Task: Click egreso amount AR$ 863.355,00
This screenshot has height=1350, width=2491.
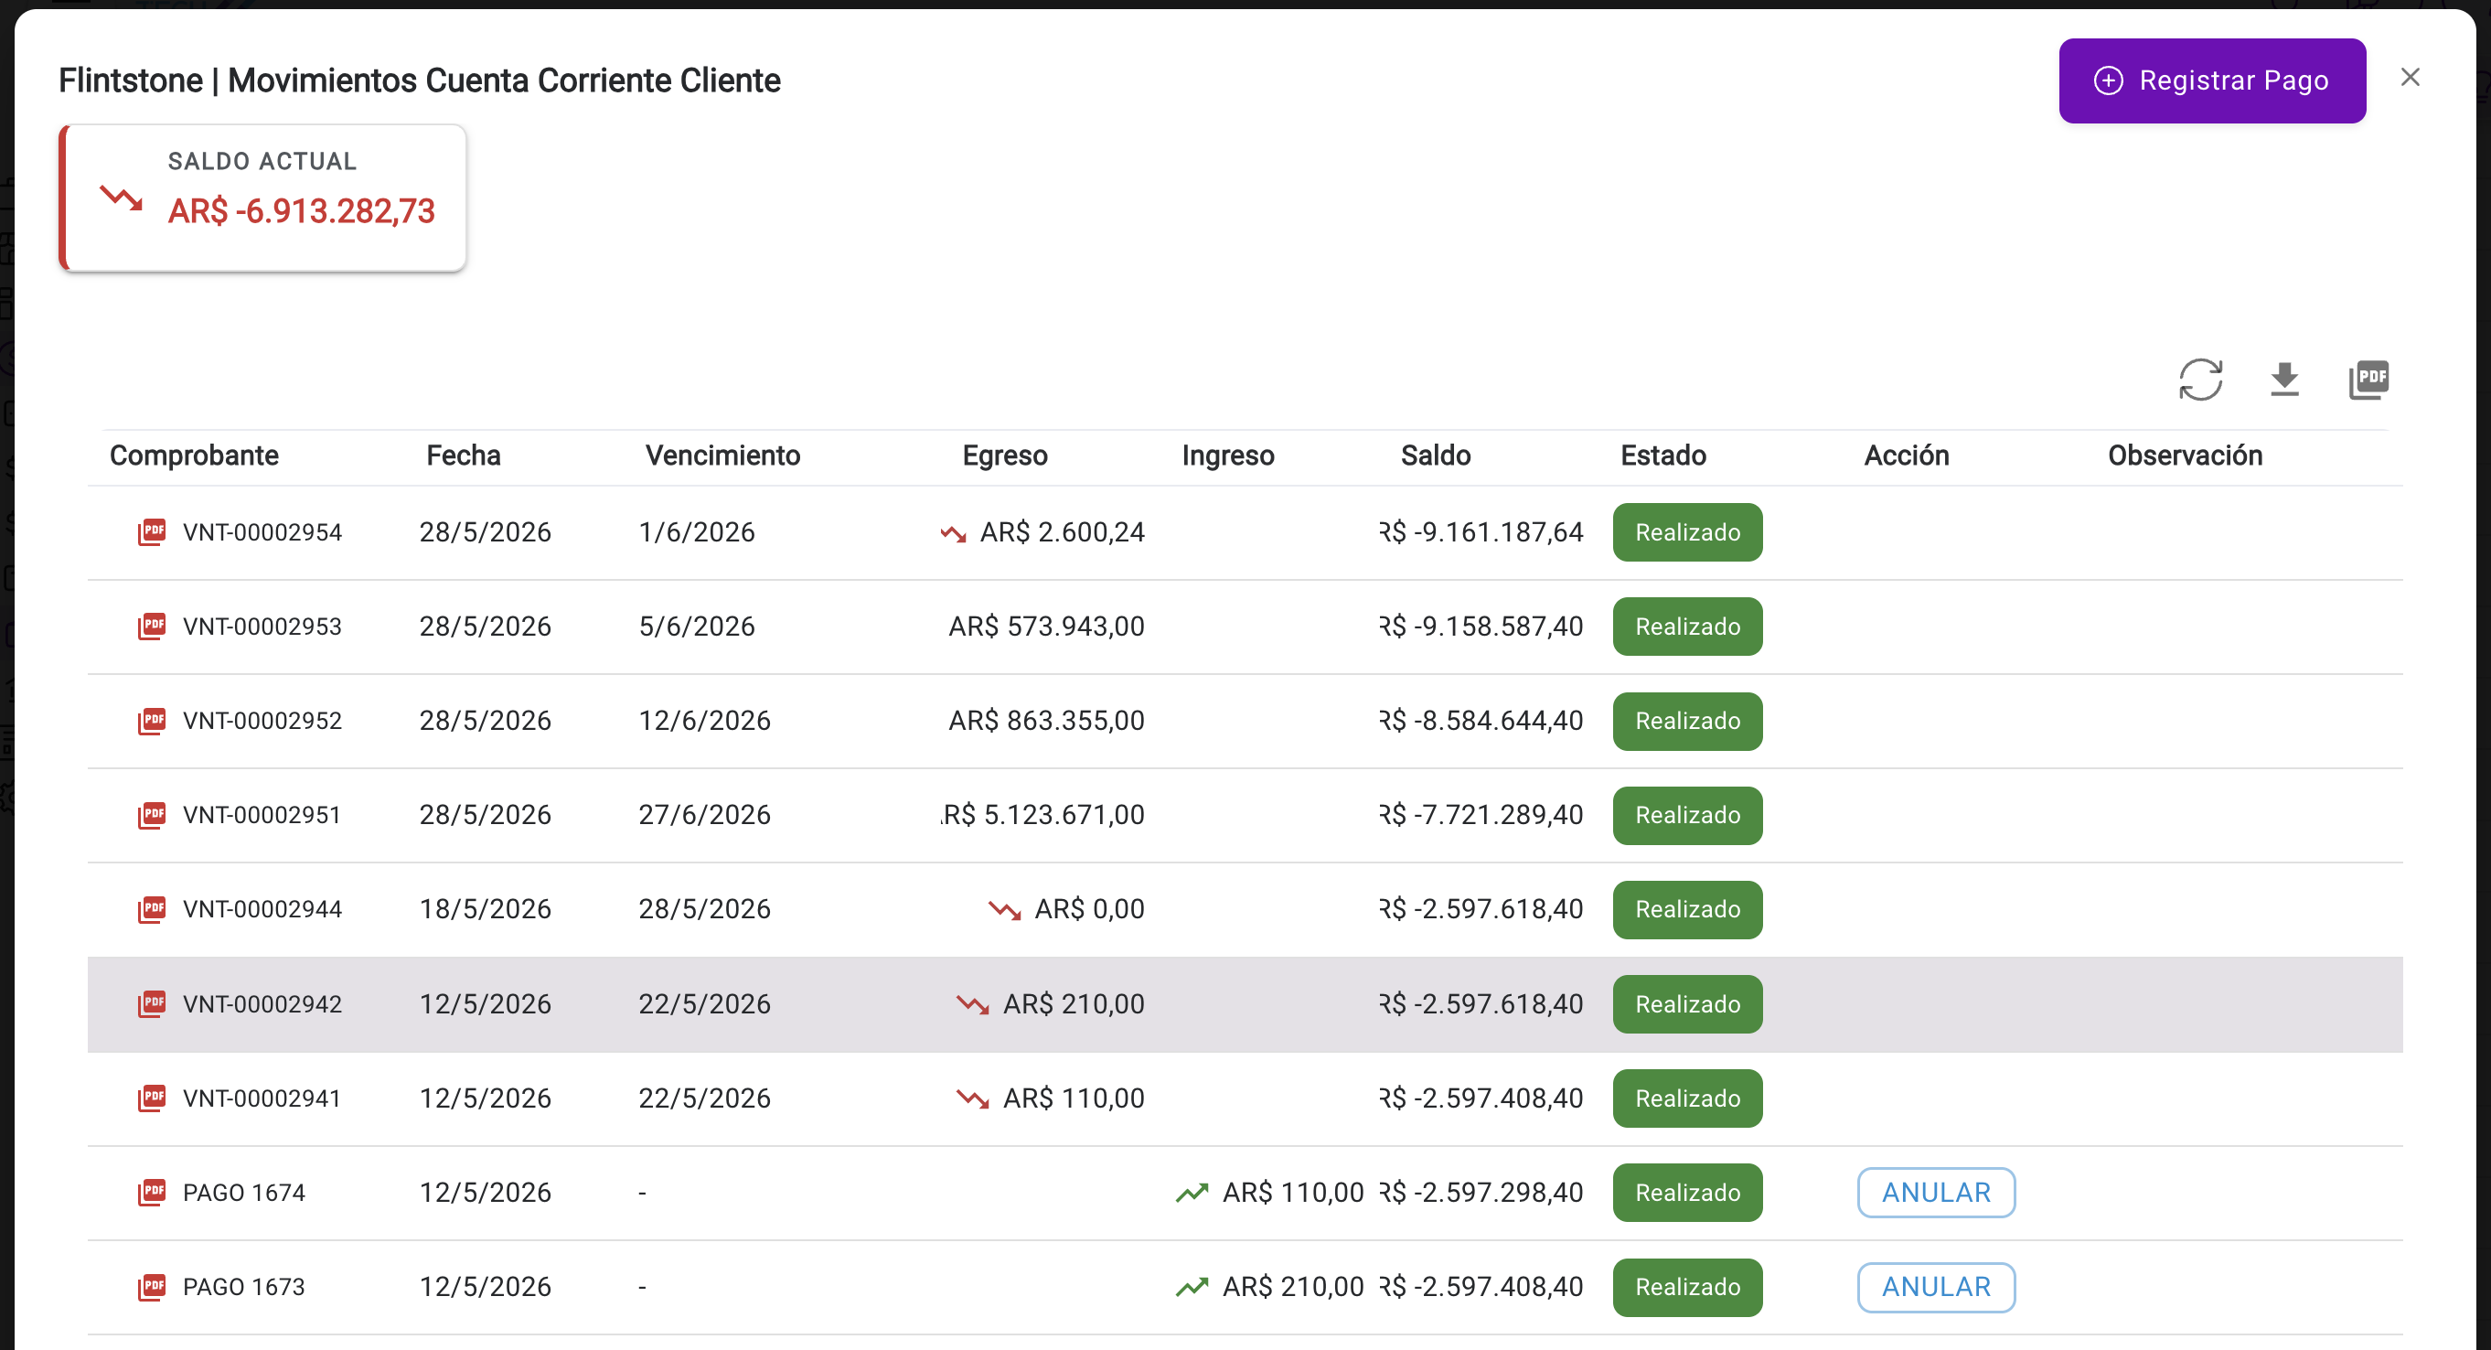Action: click(1046, 721)
